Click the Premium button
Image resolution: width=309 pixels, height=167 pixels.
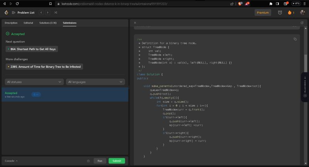[x=263, y=13]
